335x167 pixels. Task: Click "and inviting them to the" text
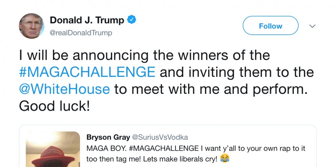[x=234, y=72]
